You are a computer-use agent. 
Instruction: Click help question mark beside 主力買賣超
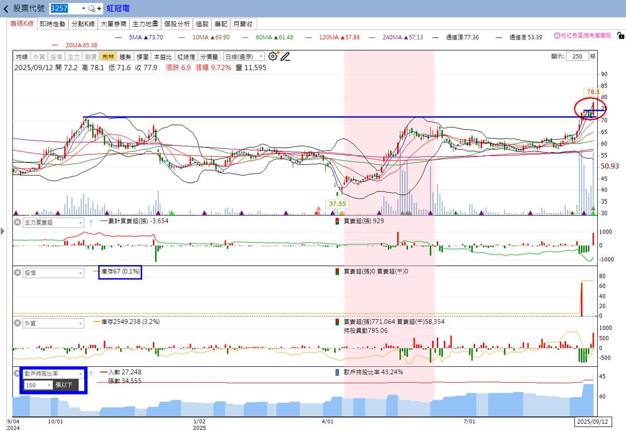90,223
